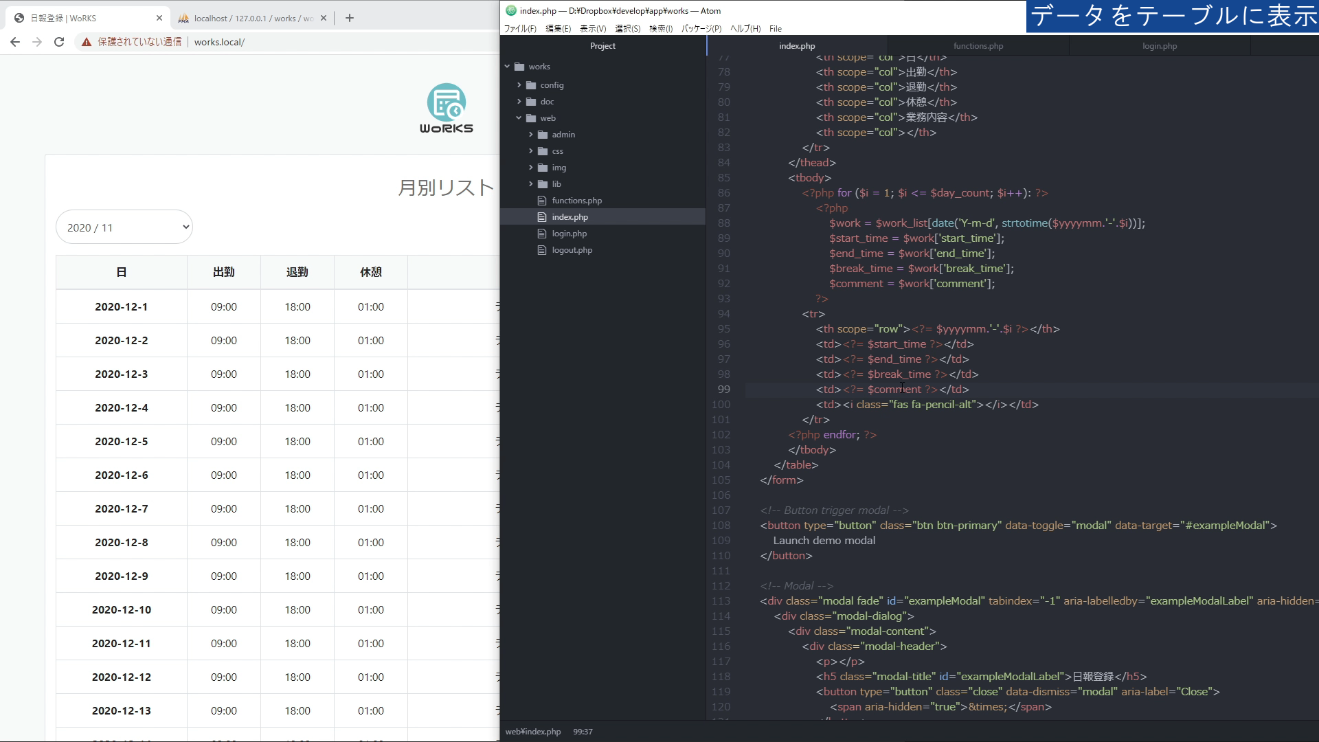
Task: Click the web folder icon
Action: coord(531,118)
